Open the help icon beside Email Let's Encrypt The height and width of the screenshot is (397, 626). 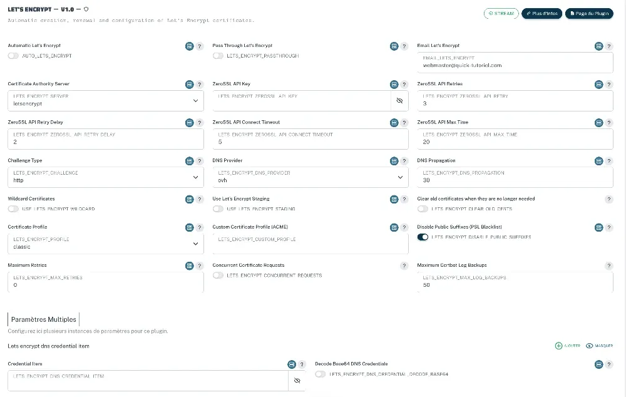609,46
